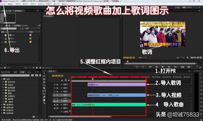Switch to the Media Browser tab
This screenshot has height=121, width=203.
click(x=6, y=72)
